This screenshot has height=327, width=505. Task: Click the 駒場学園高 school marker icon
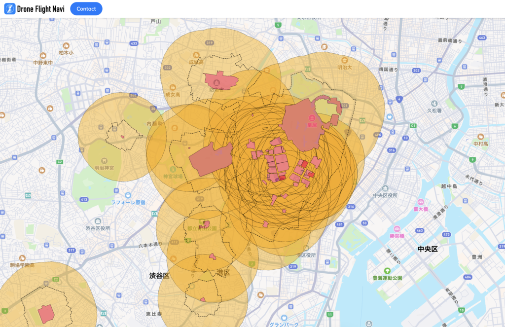tap(22, 258)
